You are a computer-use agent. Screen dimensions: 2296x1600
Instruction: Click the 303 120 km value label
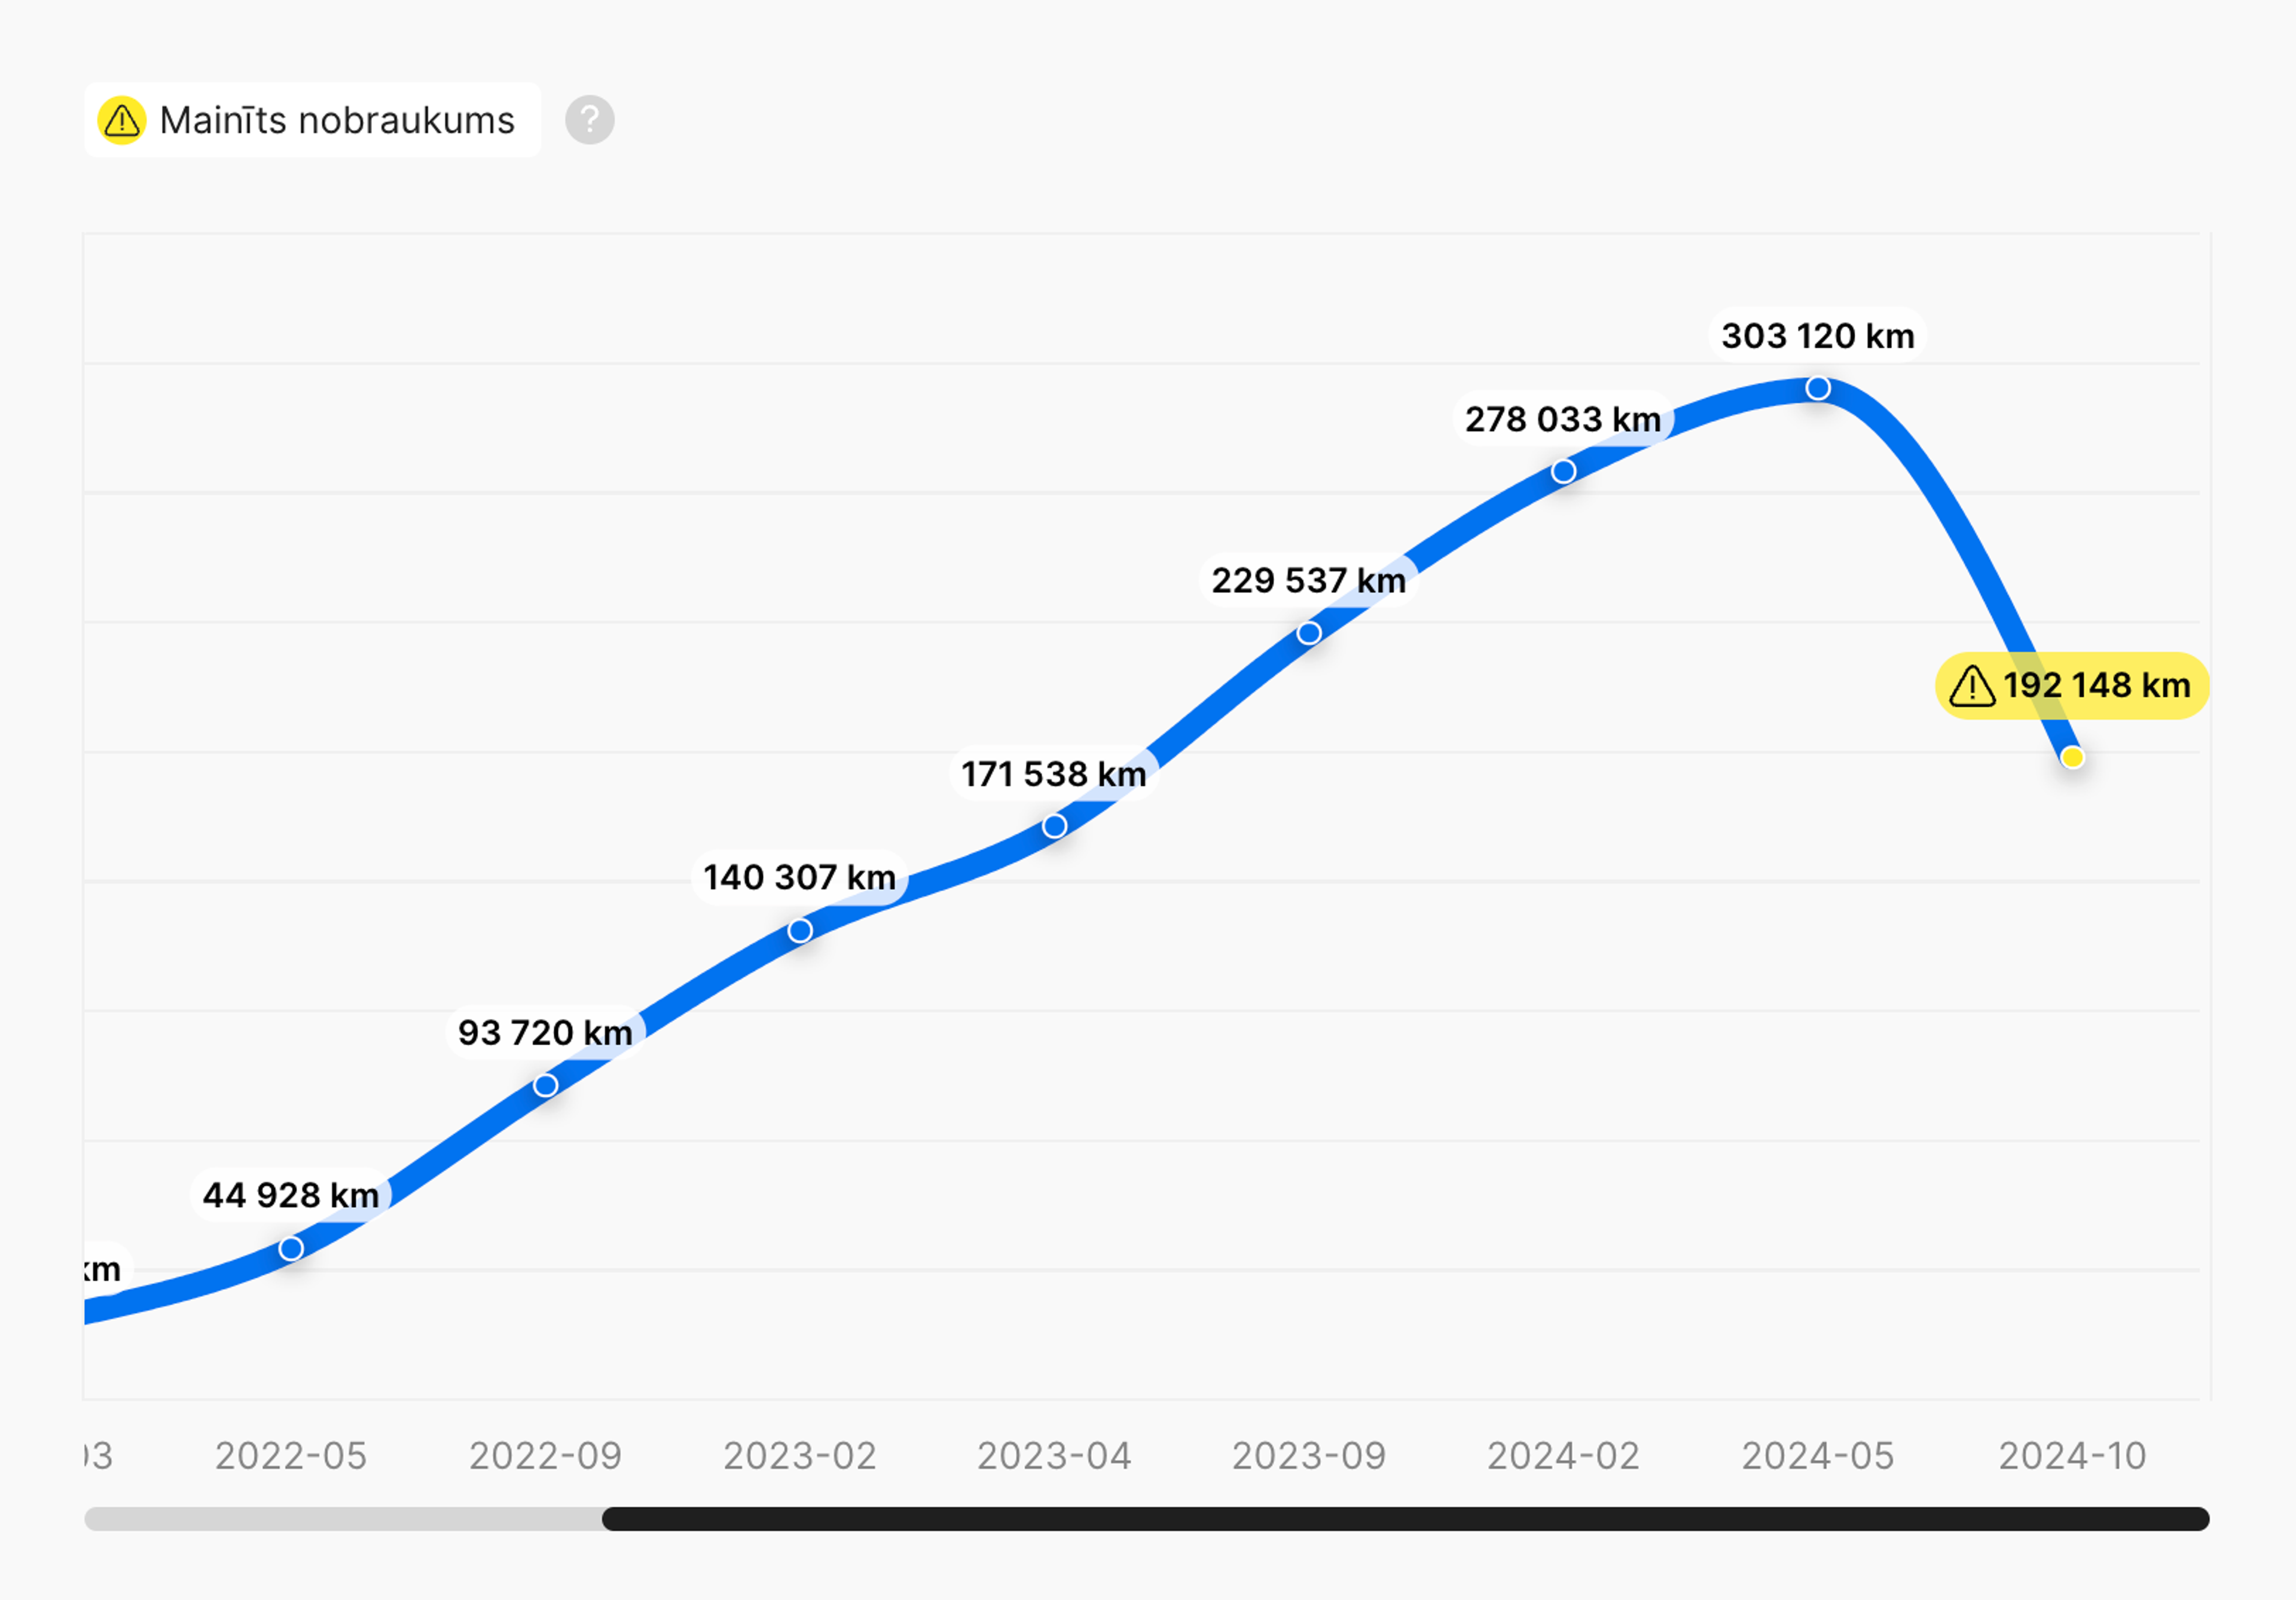click(x=1818, y=336)
